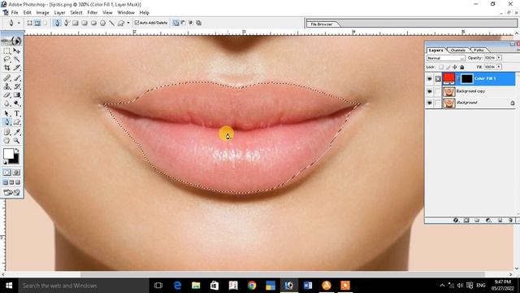Create new fill or adjustment layer
Image resolution: width=520 pixels, height=293 pixels.
pos(488,220)
